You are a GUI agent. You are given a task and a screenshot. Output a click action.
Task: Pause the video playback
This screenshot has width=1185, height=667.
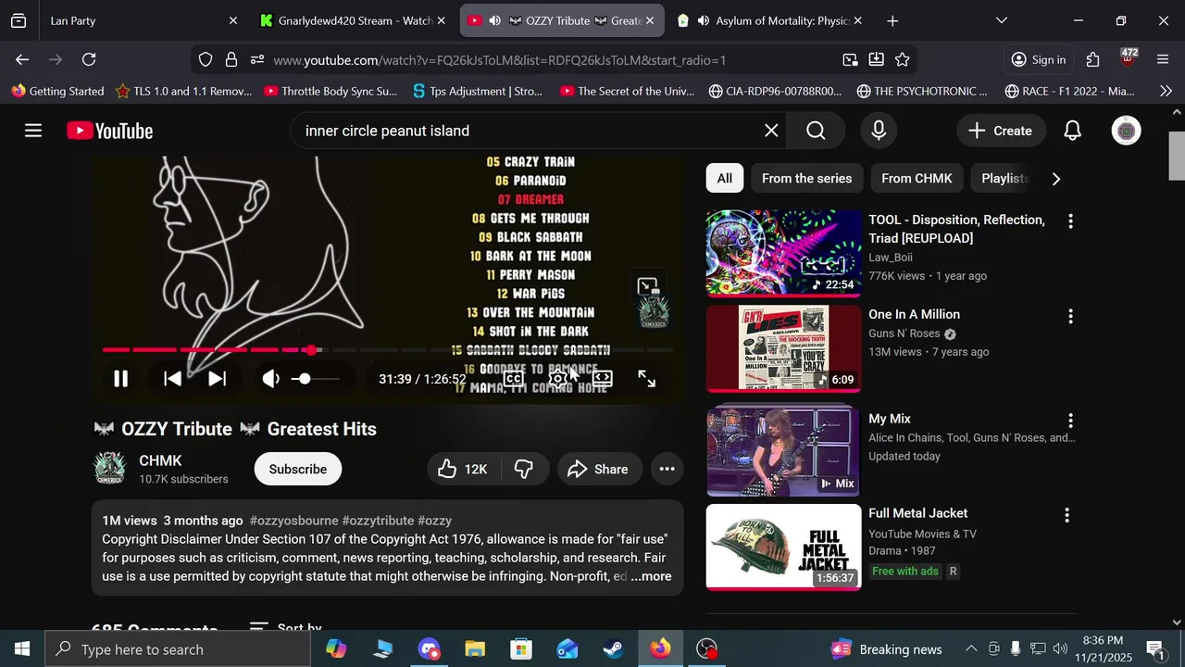click(x=120, y=378)
